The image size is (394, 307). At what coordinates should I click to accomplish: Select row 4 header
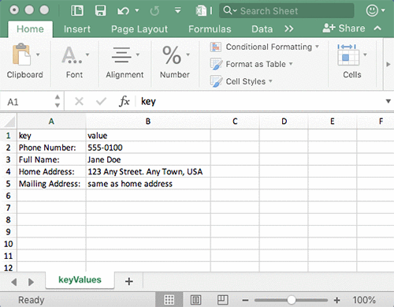tap(9, 171)
